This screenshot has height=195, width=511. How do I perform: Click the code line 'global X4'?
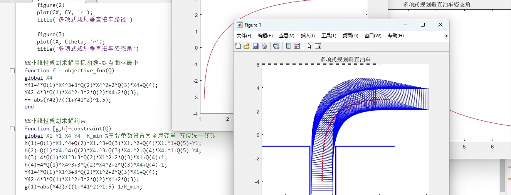point(39,78)
